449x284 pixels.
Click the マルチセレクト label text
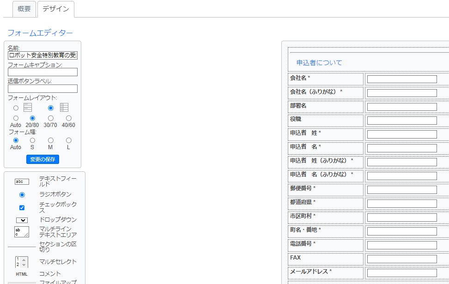pyautogui.click(x=58, y=262)
